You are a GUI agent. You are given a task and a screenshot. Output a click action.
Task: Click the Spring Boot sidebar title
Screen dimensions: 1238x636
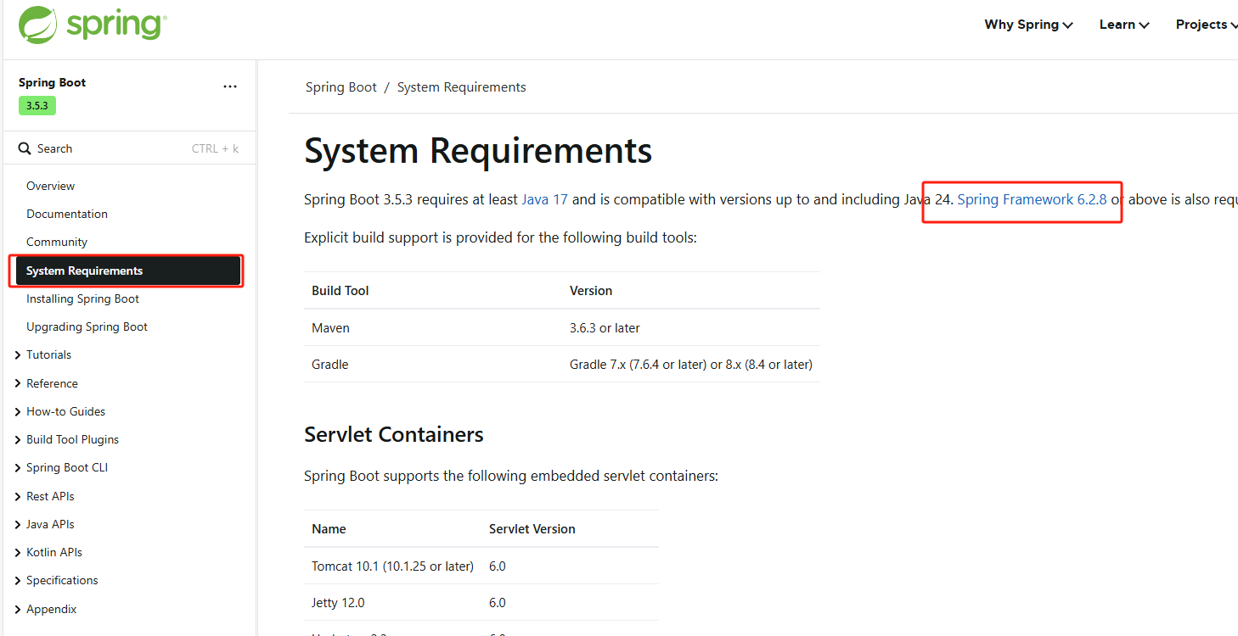pyautogui.click(x=52, y=82)
